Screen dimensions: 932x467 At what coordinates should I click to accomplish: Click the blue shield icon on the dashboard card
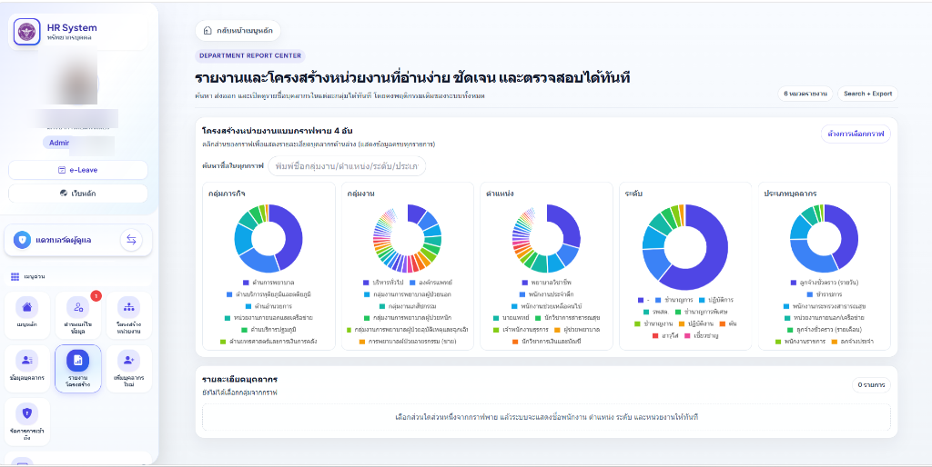pos(22,240)
